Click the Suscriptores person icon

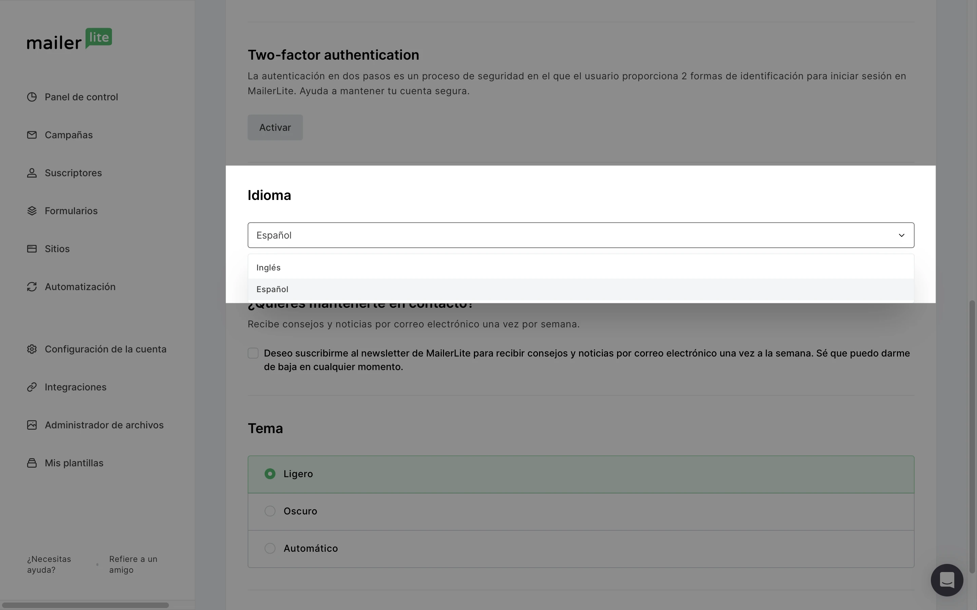click(32, 173)
